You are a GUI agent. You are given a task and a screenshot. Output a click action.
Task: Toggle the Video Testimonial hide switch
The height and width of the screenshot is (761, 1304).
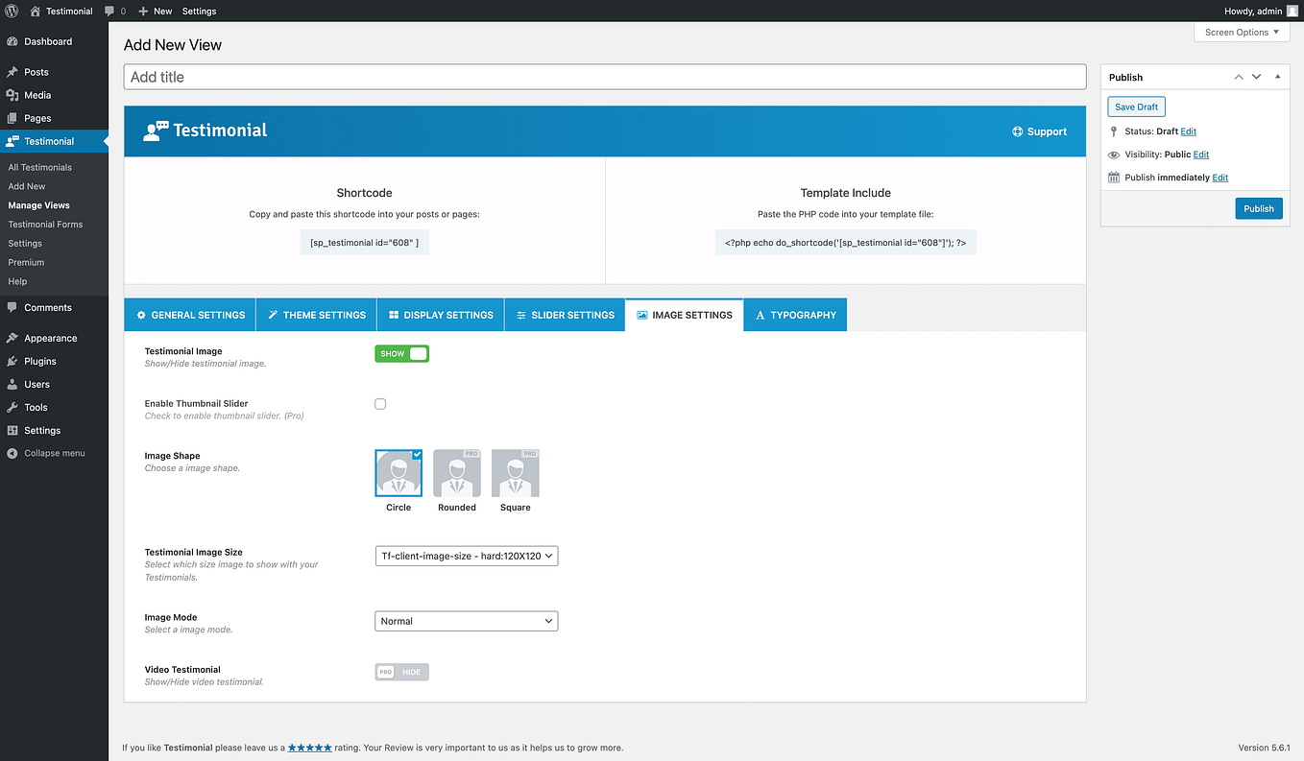401,672
